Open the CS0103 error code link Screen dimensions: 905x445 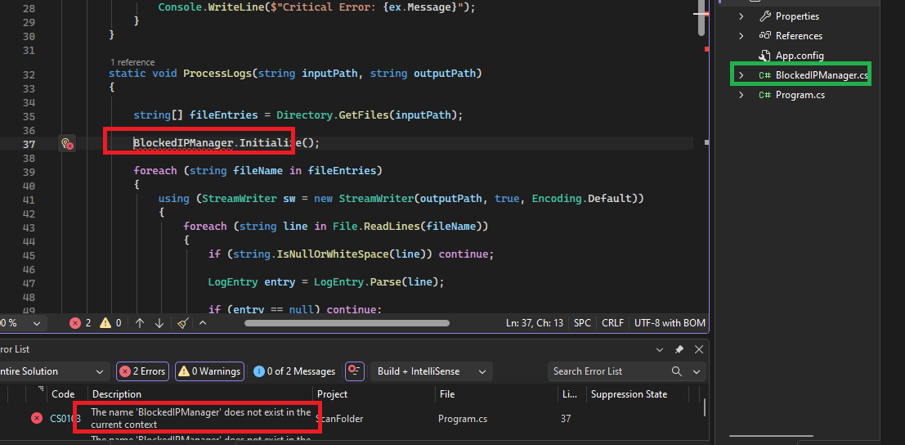65,419
